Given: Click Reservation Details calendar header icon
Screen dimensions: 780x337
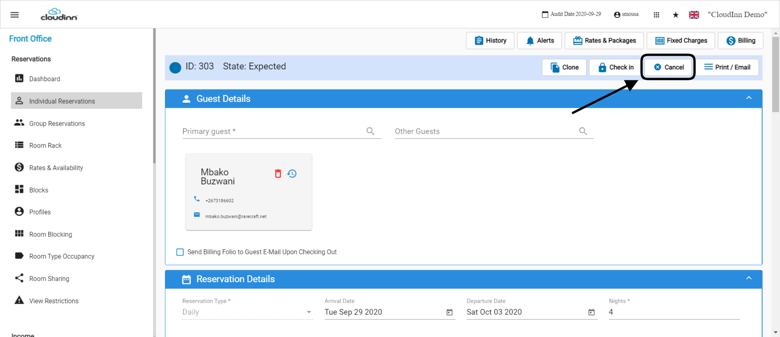Looking at the screenshot, I should pos(186,279).
